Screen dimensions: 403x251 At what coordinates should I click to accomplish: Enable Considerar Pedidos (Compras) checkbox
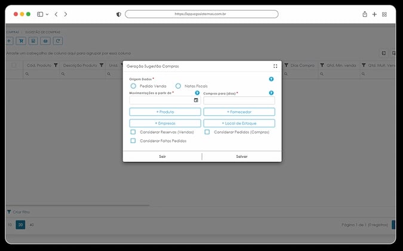click(x=207, y=132)
